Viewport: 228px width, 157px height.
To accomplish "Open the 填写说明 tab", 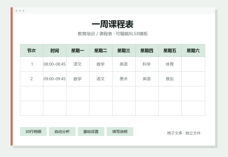I will point(120,132).
